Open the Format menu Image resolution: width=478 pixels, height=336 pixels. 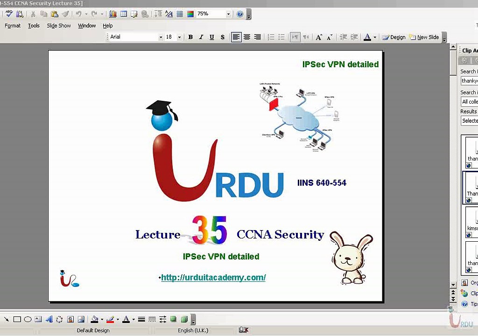(13, 26)
